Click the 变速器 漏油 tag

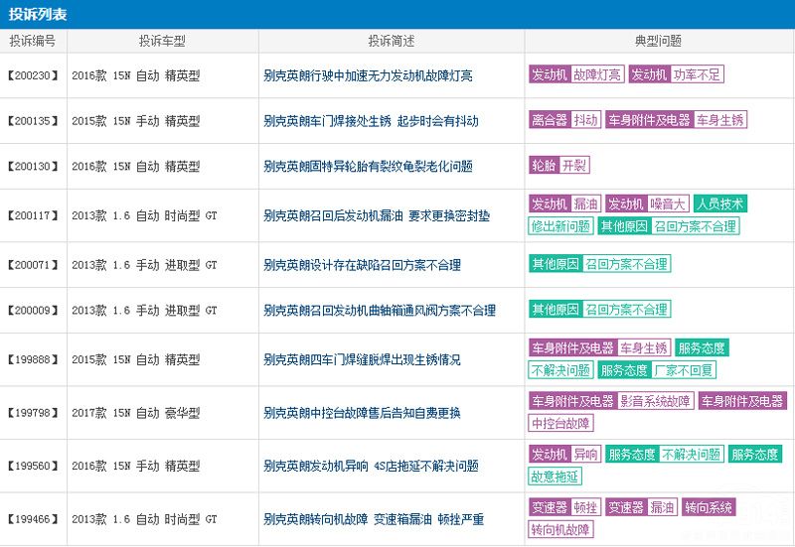[x=641, y=507]
